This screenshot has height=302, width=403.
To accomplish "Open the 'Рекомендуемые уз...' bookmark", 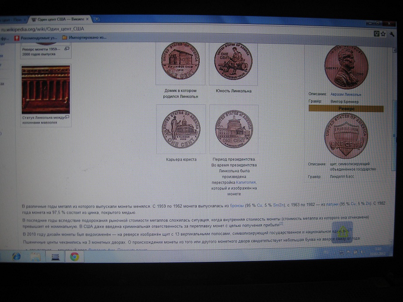I will pos(36,38).
